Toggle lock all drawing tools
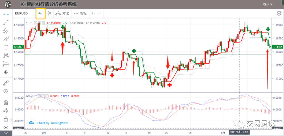The image size is (284, 136). (x=6, y=119)
